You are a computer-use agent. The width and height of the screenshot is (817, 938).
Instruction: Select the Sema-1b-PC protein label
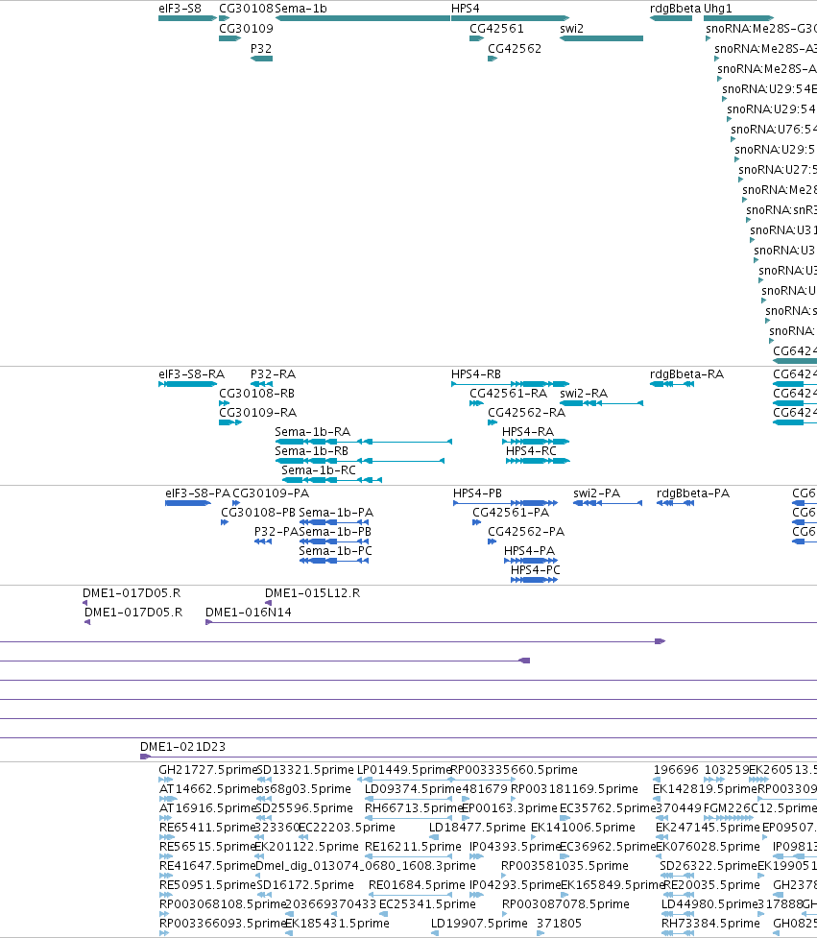coord(335,550)
